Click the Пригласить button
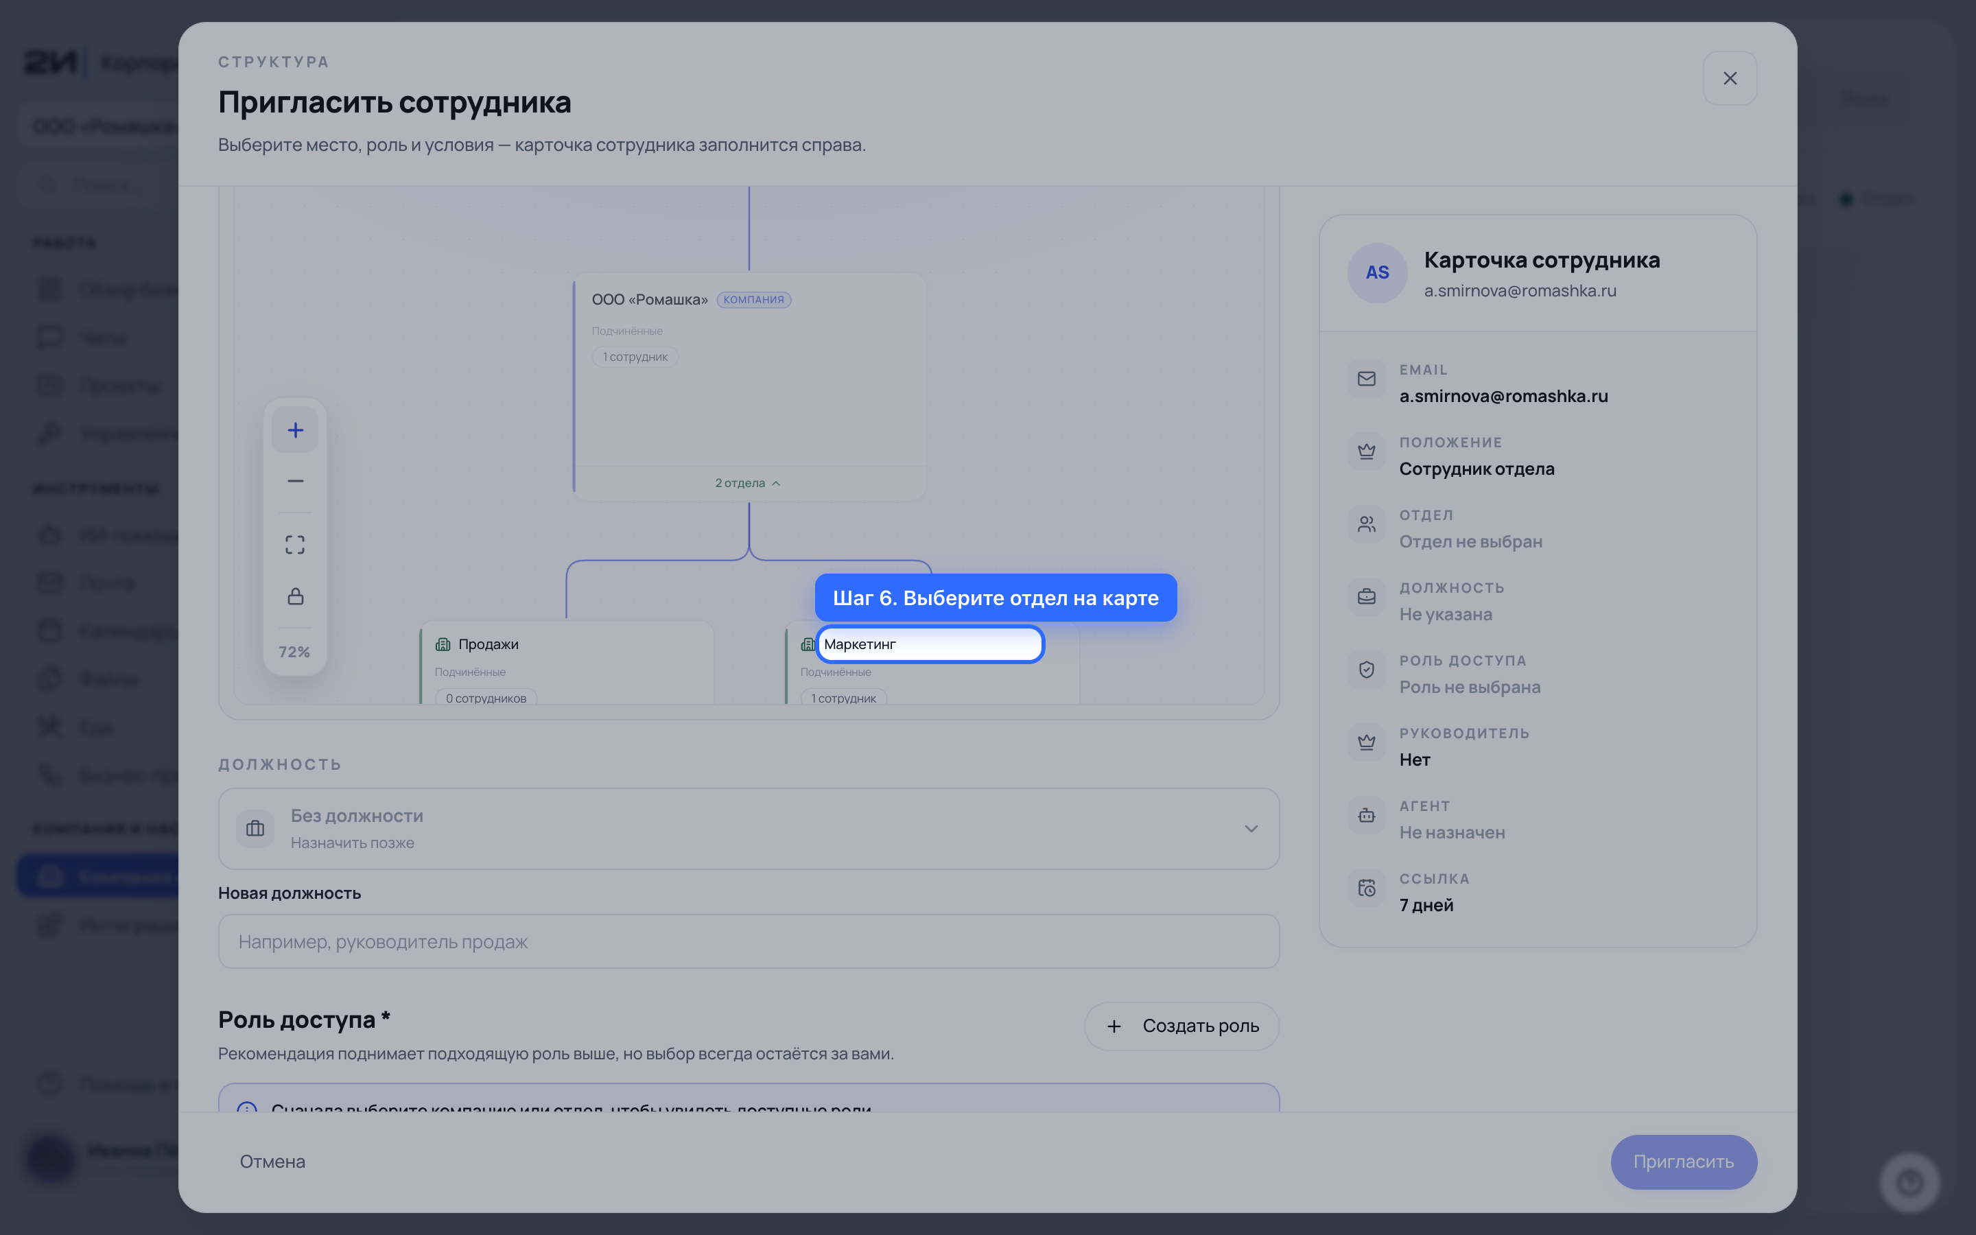Screen dimensions: 1976x1235 click(1683, 1162)
